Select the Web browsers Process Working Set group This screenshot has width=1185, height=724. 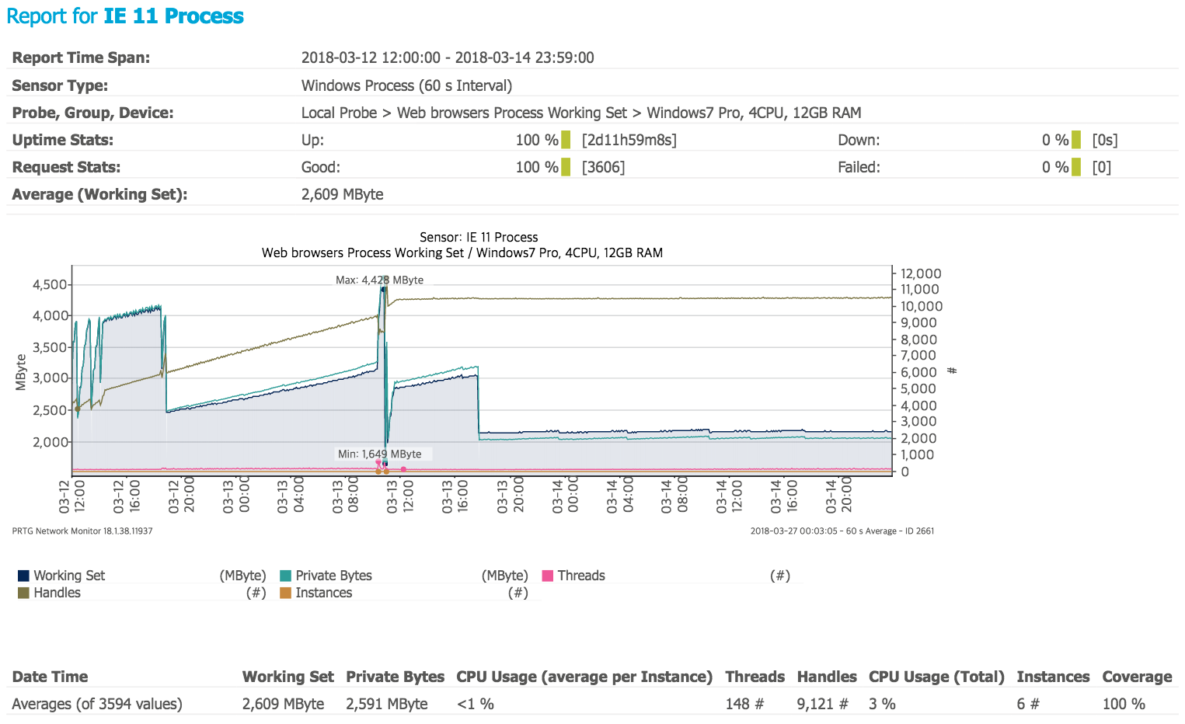coord(512,112)
